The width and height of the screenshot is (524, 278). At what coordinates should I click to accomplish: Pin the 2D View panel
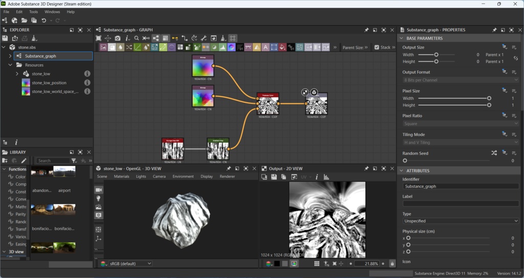(366, 169)
